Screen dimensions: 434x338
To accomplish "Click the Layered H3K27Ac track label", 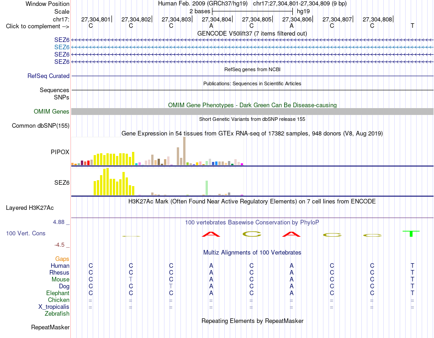I will click(x=30, y=208).
